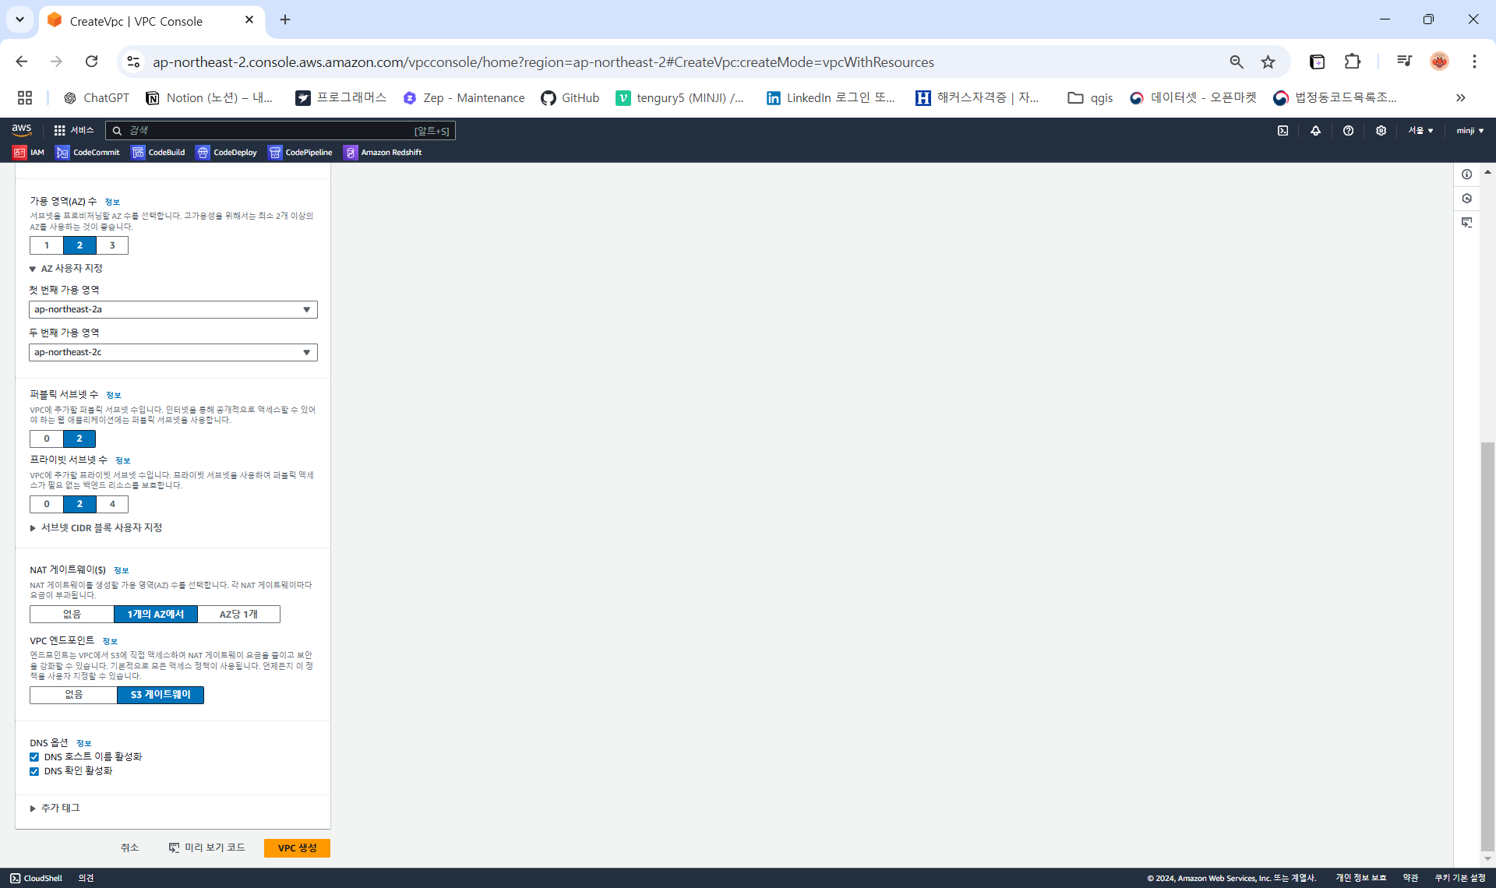Open the 두 번째 가용 영역 dropdown
This screenshot has height=888, width=1496.
[x=173, y=353]
